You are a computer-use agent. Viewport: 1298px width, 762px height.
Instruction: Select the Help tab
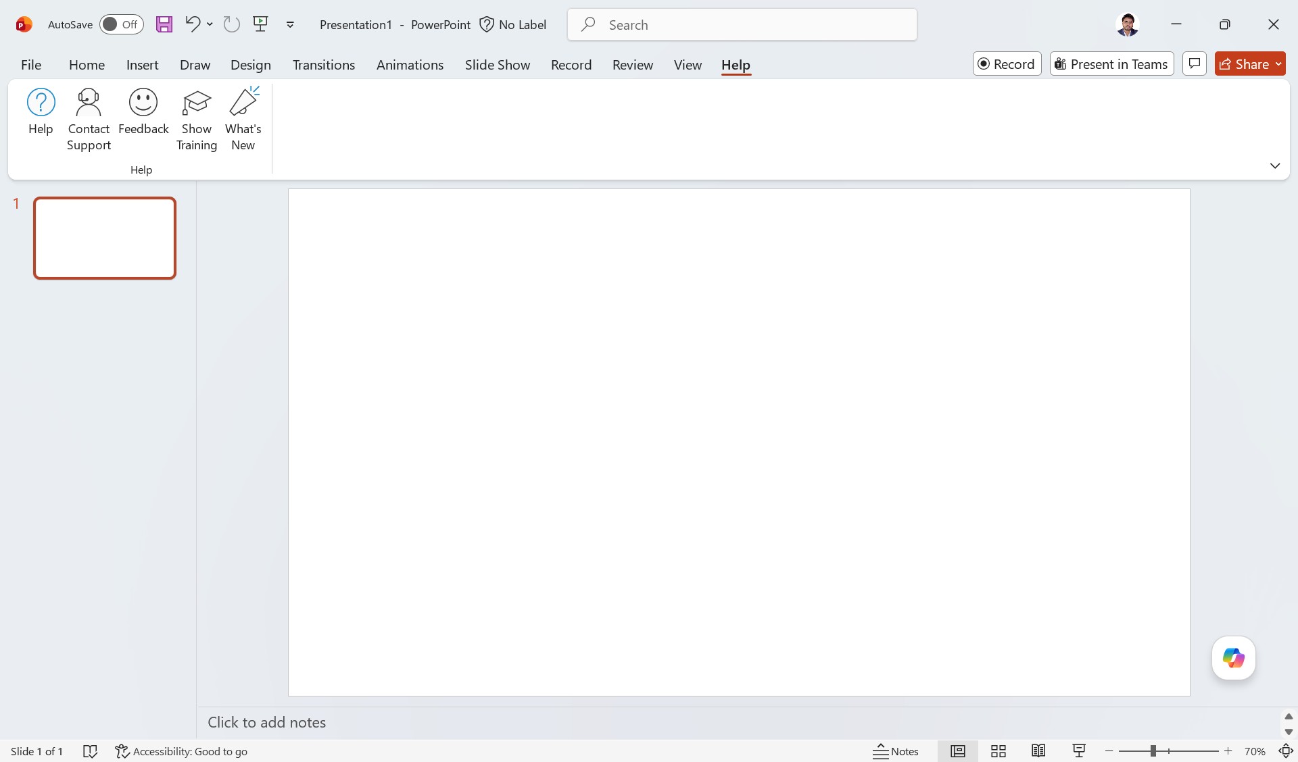click(x=736, y=65)
